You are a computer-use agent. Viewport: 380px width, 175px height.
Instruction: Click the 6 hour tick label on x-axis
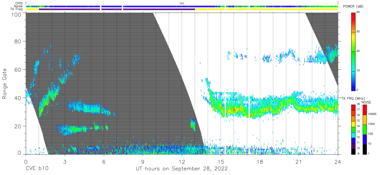coord(104,162)
